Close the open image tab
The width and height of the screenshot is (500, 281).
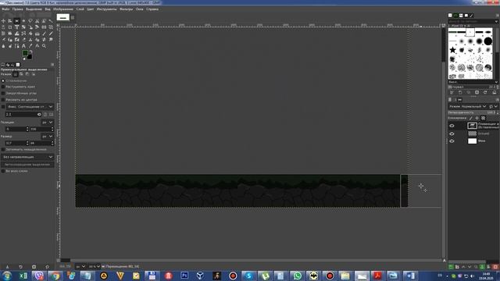[73, 17]
